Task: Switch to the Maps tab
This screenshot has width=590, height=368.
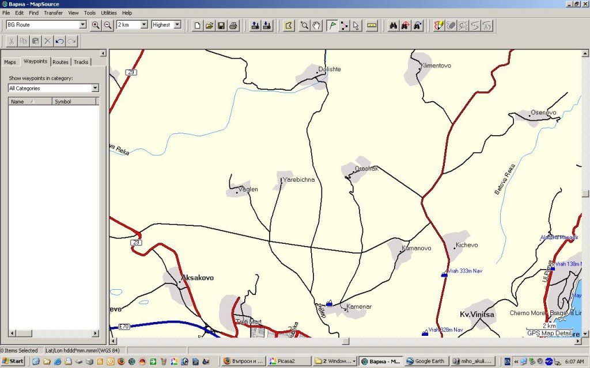Action: [x=10, y=62]
